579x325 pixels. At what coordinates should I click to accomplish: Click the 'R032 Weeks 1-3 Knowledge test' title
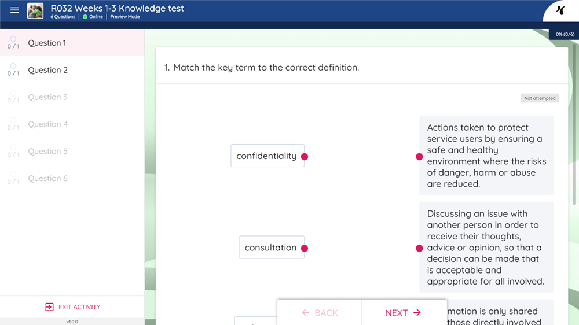117,8
